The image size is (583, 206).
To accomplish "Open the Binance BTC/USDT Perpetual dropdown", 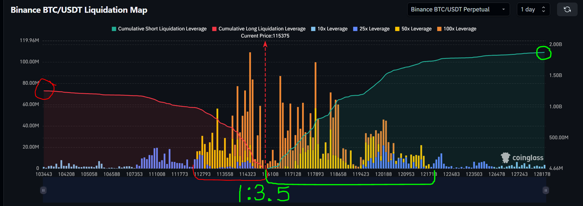I will (458, 10).
